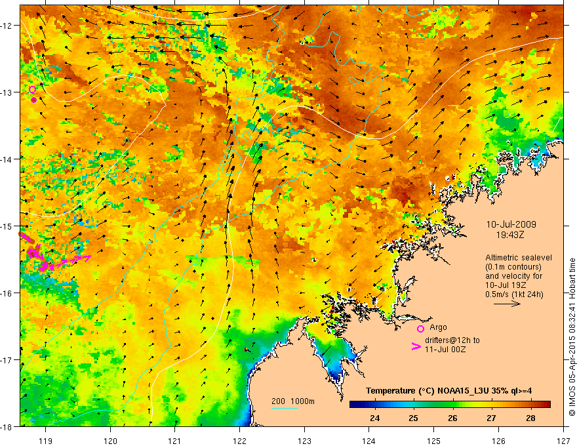The image size is (577, 446).
Task: Click the longitude axis label 119
Action: pos(46,441)
